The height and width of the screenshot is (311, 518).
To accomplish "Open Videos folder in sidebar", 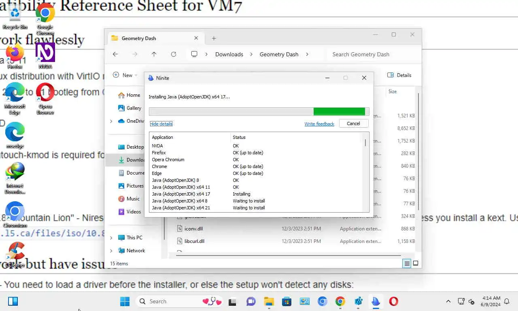I will point(129,212).
